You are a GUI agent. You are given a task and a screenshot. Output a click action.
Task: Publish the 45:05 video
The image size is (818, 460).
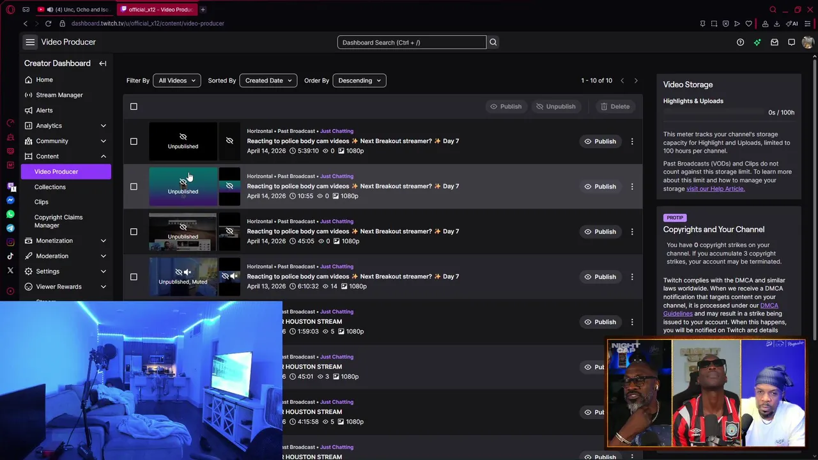(x=600, y=231)
